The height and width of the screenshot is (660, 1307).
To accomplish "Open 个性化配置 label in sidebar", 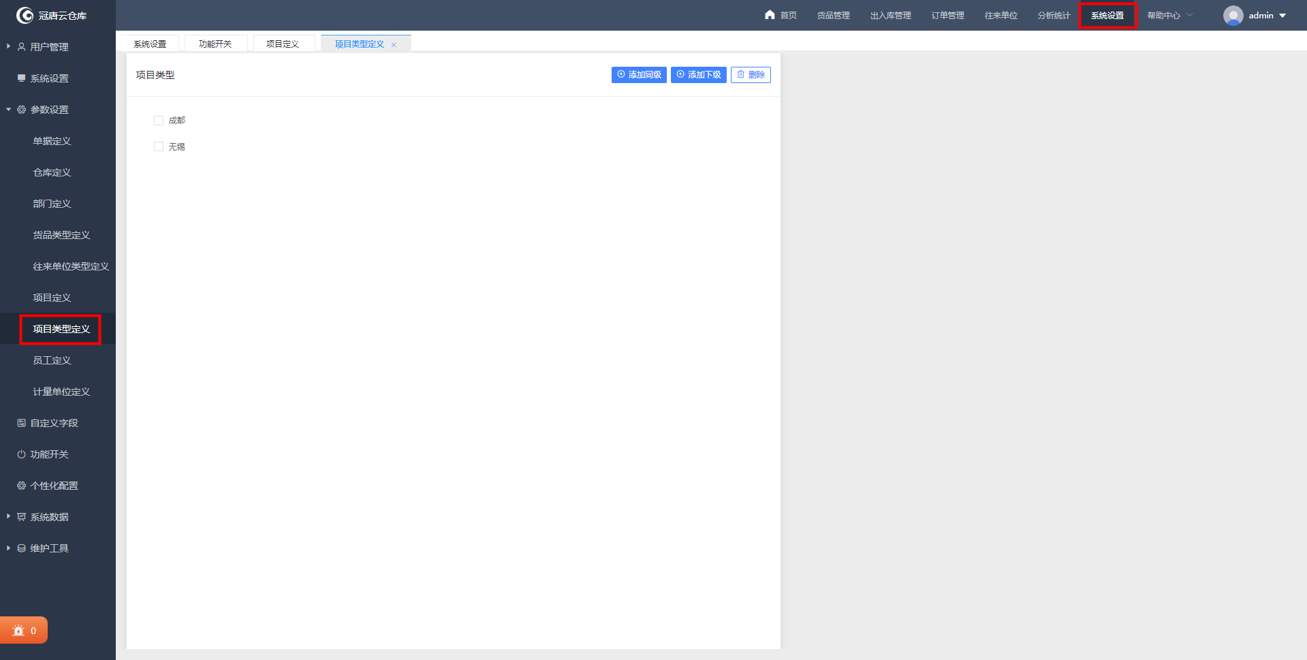I will point(54,486).
